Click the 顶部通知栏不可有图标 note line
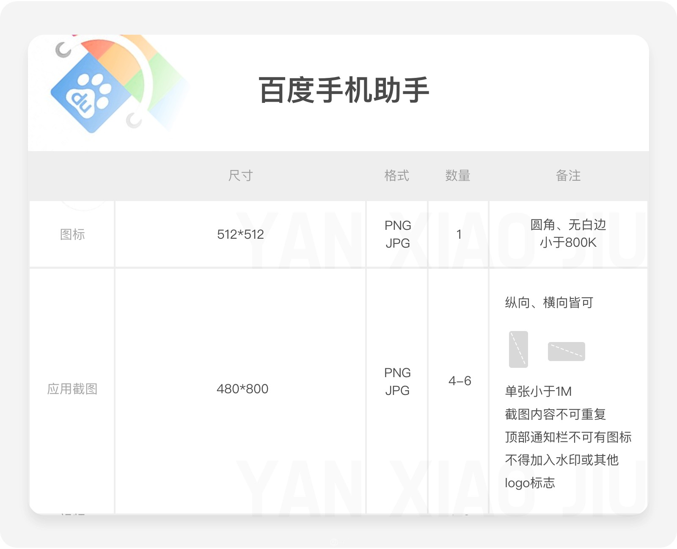The height and width of the screenshot is (549, 677). point(568,437)
